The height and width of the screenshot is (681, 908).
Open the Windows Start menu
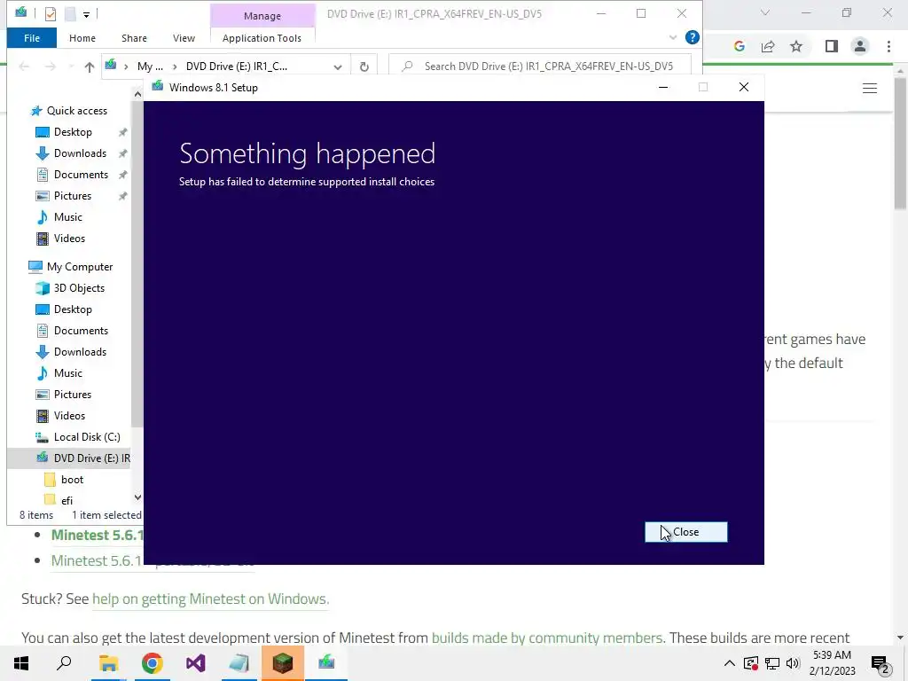(21, 663)
